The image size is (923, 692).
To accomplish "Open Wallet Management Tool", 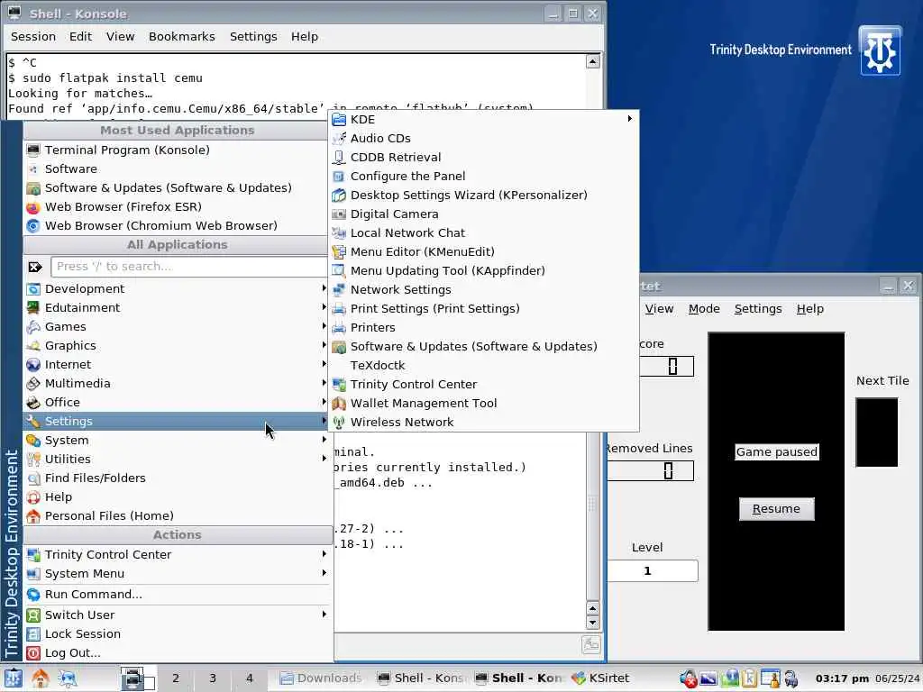I will click(484, 403).
